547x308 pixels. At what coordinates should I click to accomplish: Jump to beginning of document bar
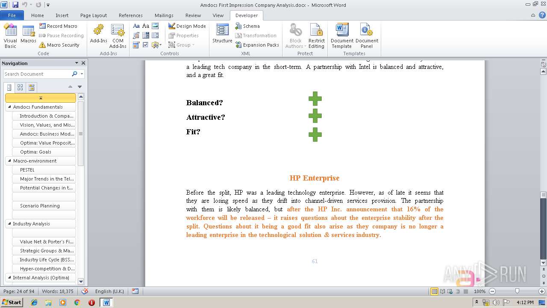[41, 98]
